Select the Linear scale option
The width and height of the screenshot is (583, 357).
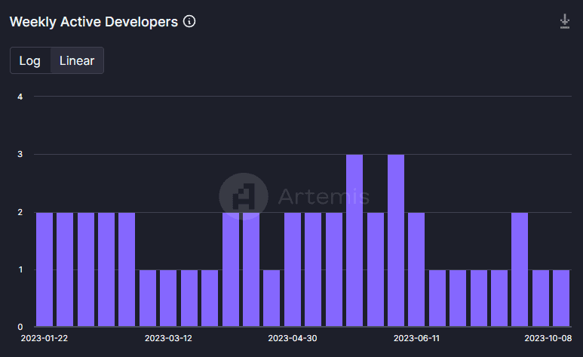coord(77,60)
